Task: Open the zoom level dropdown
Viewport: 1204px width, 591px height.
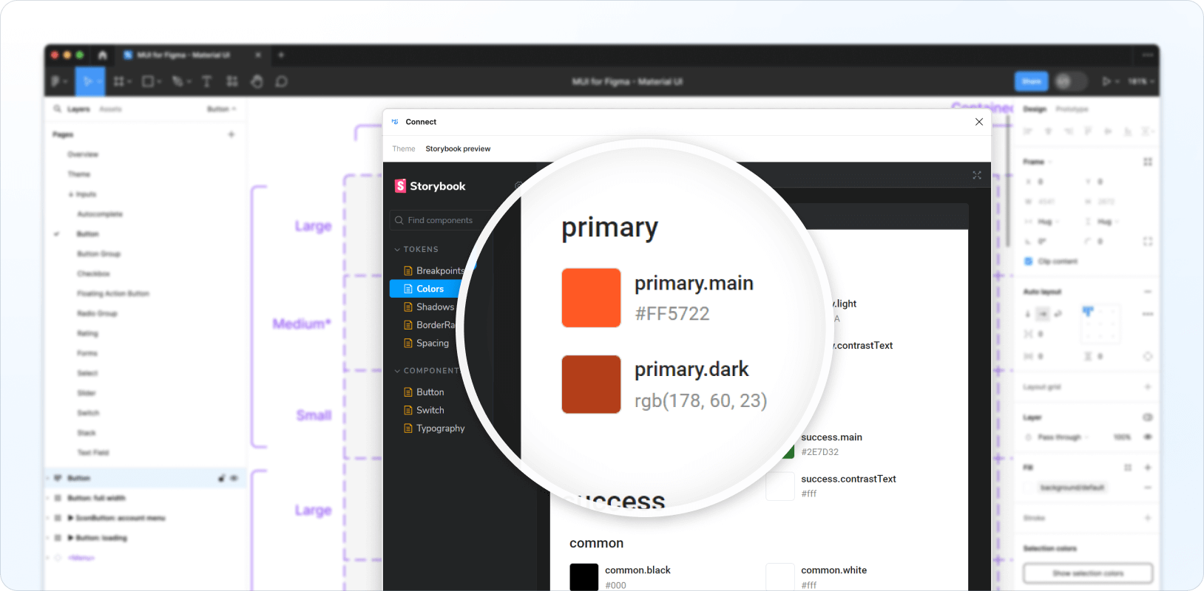Action: [1141, 81]
